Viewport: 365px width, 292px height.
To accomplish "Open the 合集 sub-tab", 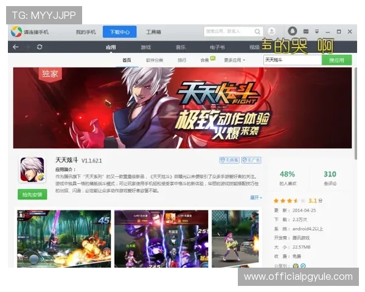I will [x=205, y=60].
